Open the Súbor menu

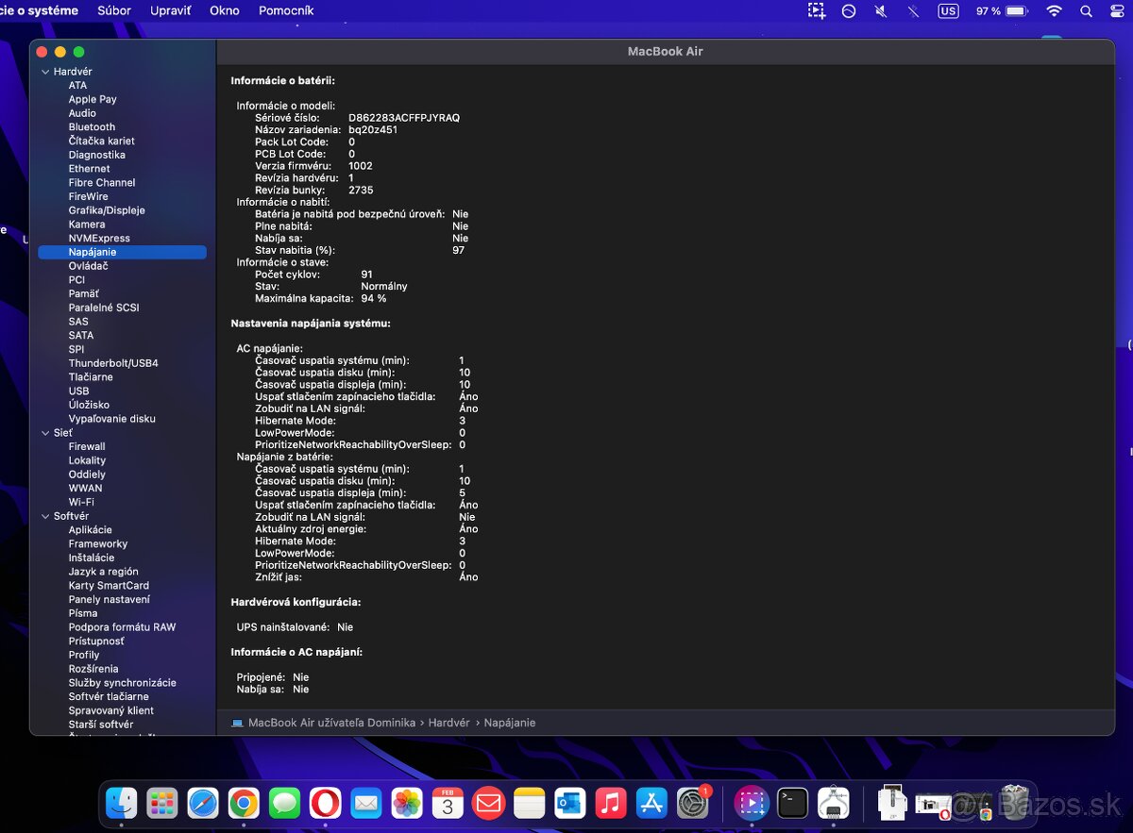click(x=114, y=11)
